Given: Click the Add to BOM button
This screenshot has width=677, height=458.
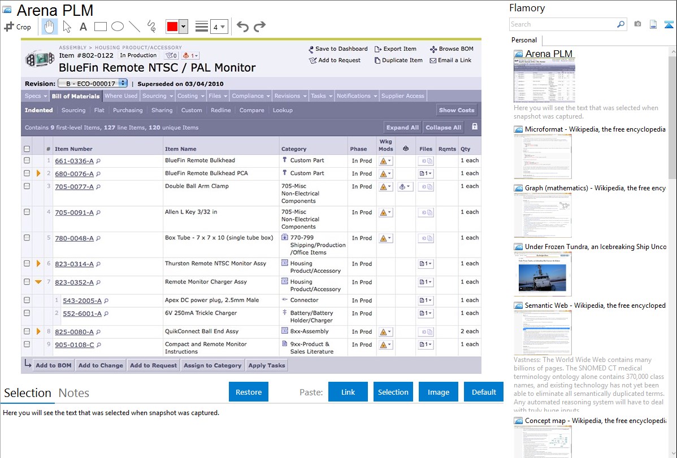Looking at the screenshot, I should click(53, 365).
